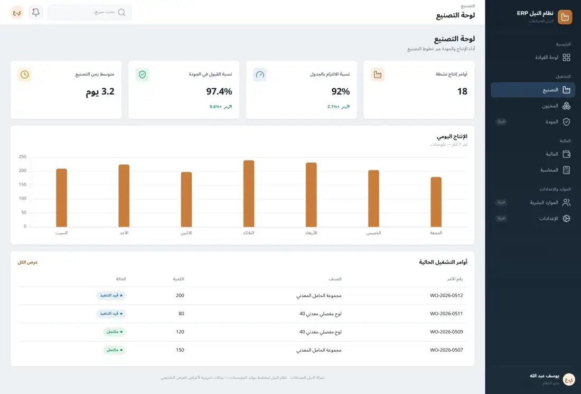Select order number WO-2026-0507
Image resolution: width=581 pixels, height=394 pixels.
446,350
